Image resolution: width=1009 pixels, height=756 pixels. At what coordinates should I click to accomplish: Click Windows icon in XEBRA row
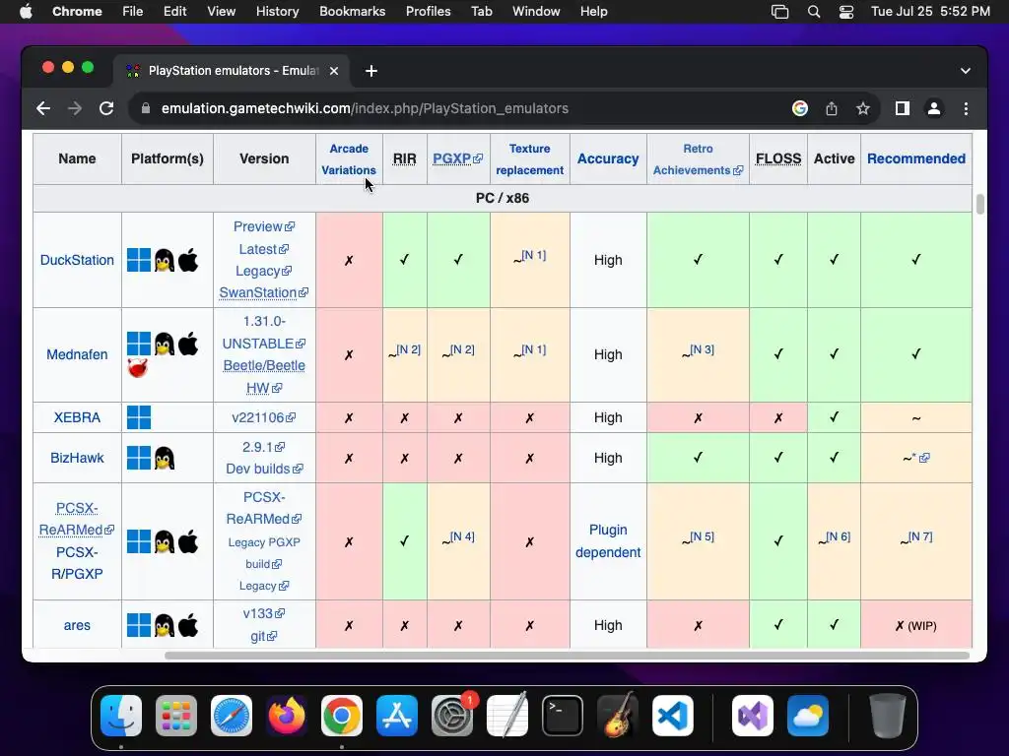pyautogui.click(x=139, y=417)
